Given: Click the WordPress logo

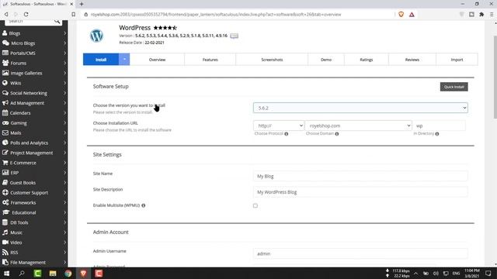Looking at the screenshot, I should 96,36.
